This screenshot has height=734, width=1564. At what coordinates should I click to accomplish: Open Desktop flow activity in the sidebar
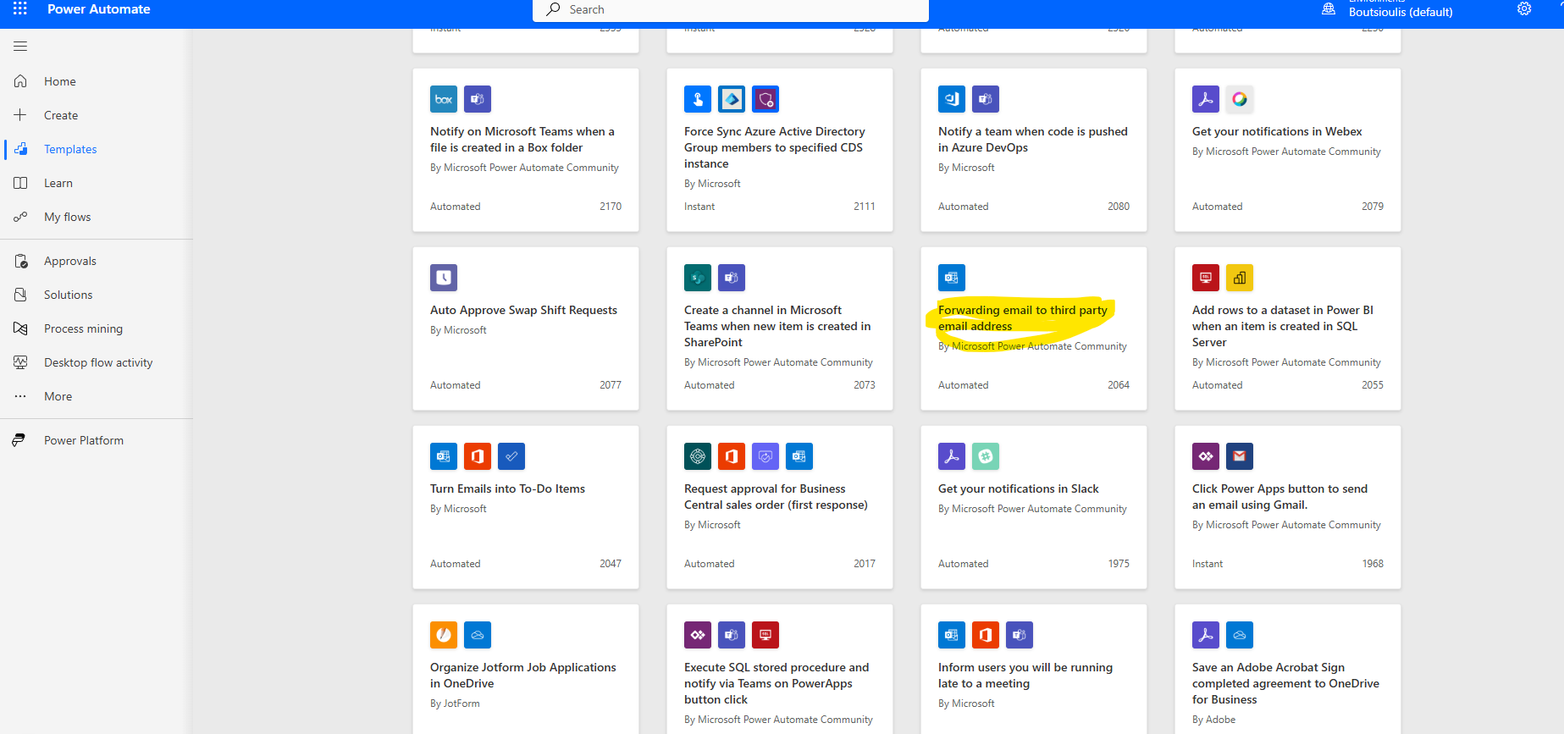(98, 362)
